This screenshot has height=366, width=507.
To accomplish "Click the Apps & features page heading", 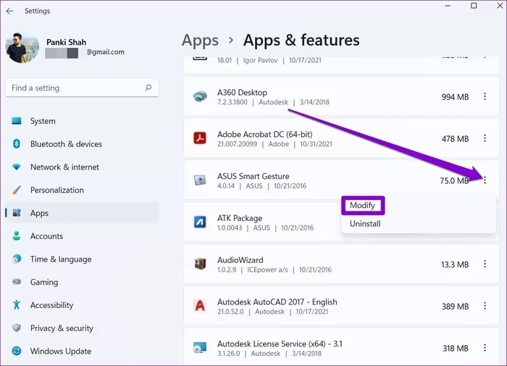I will pos(301,41).
